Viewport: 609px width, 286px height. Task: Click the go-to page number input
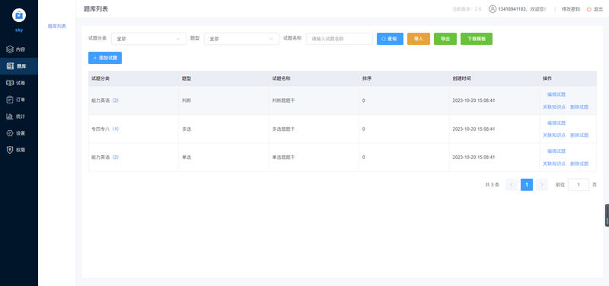tap(579, 185)
